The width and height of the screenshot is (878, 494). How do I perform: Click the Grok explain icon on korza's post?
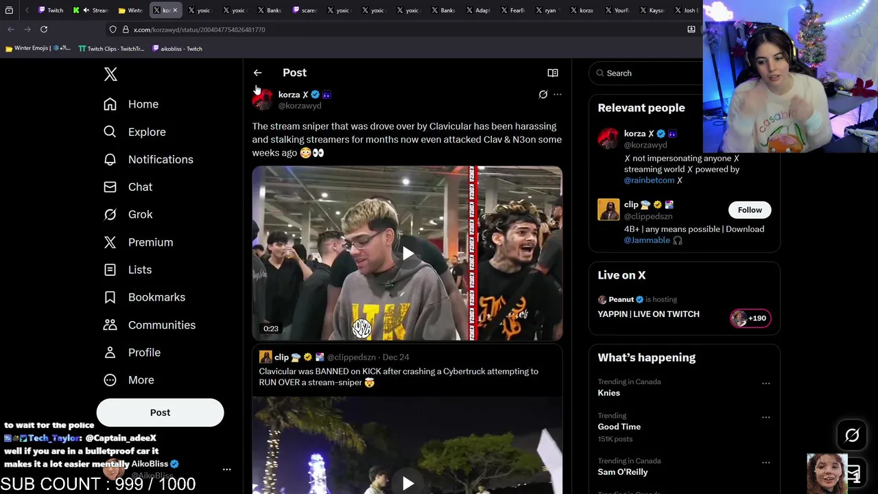[543, 95]
